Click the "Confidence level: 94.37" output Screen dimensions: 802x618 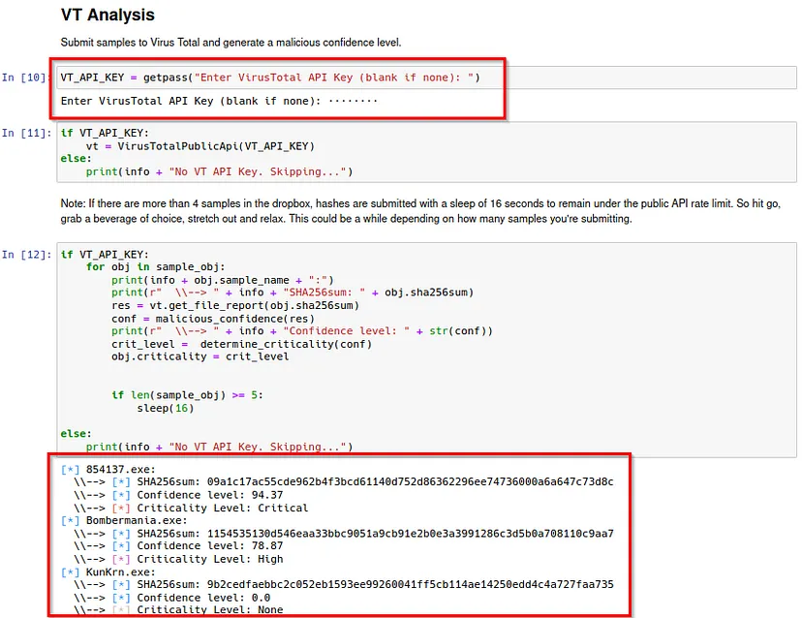pos(210,495)
